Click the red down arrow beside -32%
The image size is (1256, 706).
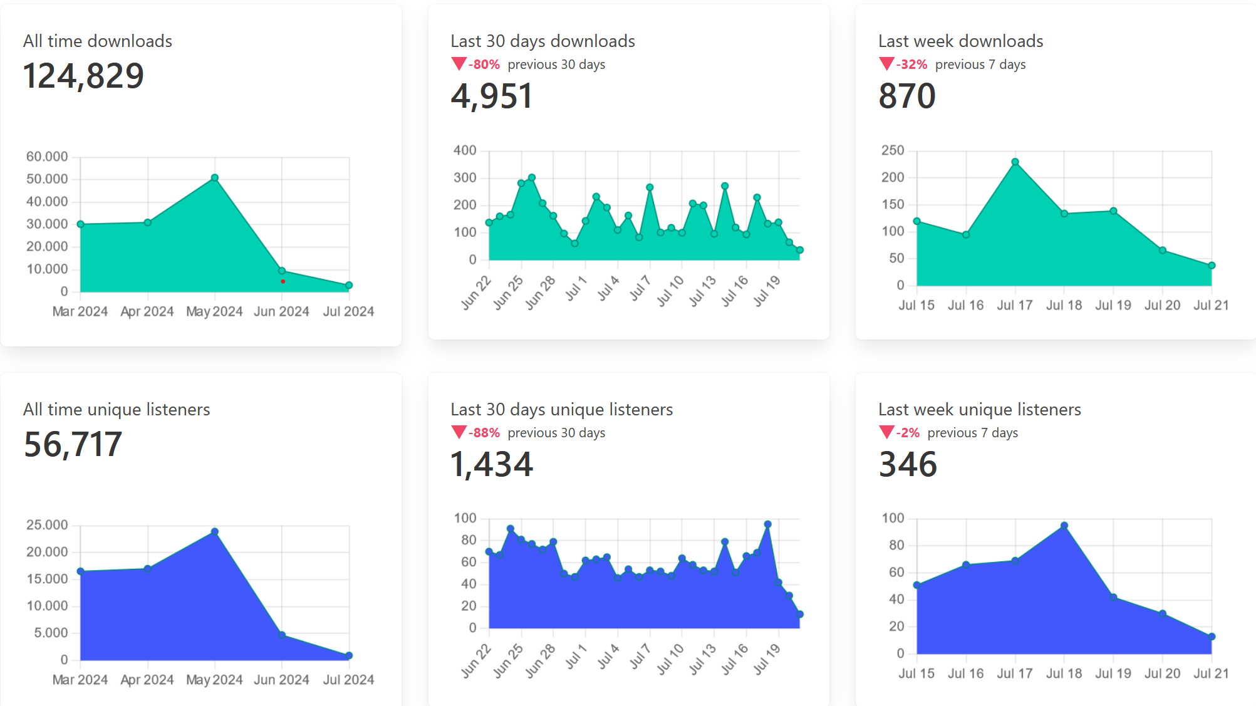(x=886, y=64)
